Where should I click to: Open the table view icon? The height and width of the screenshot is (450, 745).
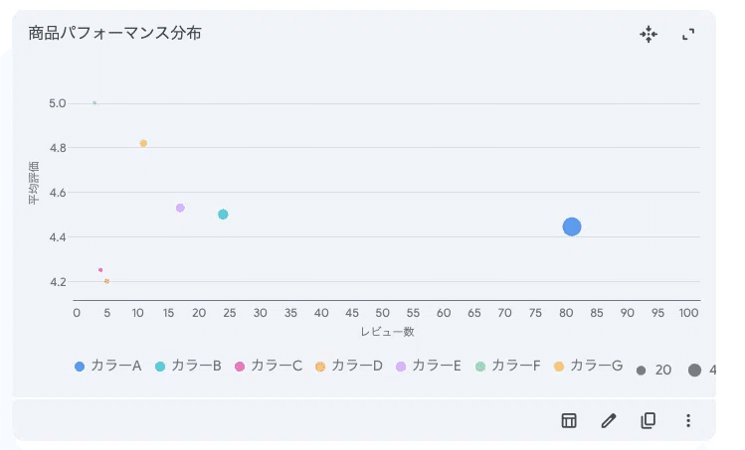[569, 420]
